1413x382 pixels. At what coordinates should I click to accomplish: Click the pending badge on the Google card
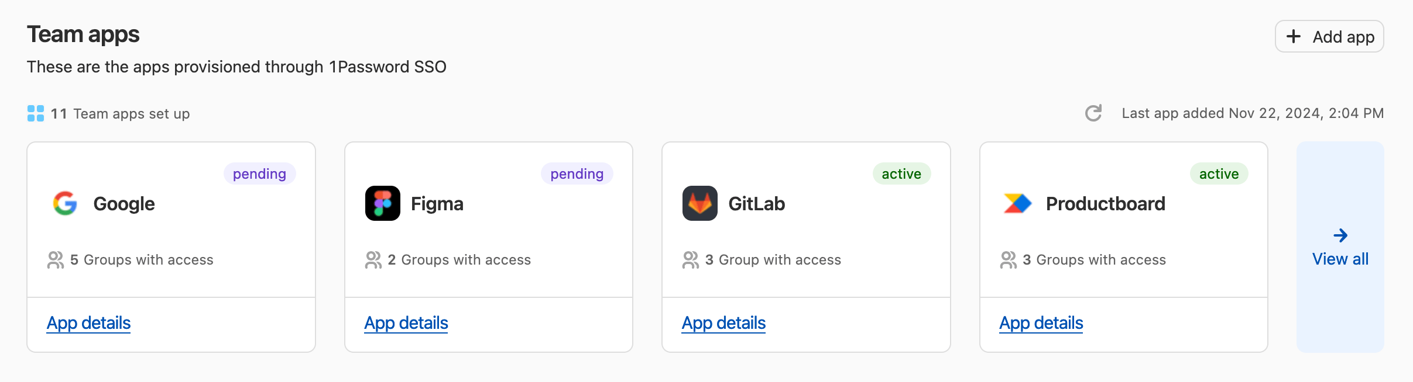pos(260,173)
